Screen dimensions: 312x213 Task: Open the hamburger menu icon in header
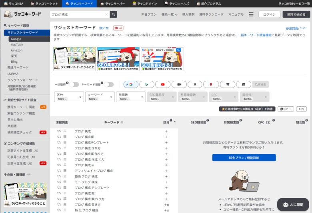(x=251, y=14)
